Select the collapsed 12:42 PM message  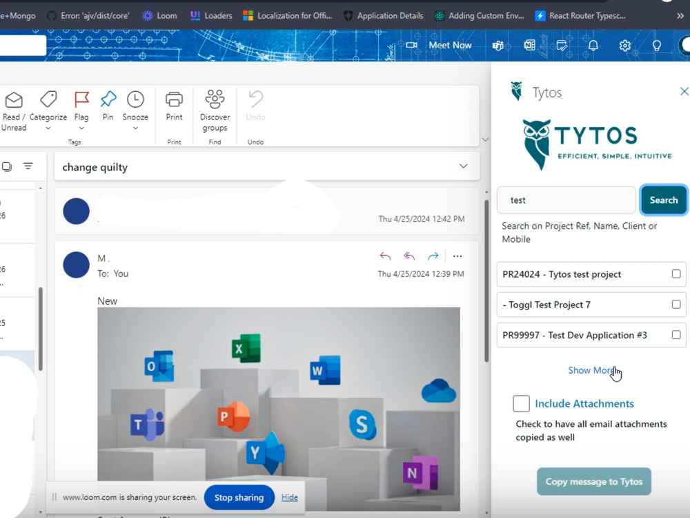point(266,211)
